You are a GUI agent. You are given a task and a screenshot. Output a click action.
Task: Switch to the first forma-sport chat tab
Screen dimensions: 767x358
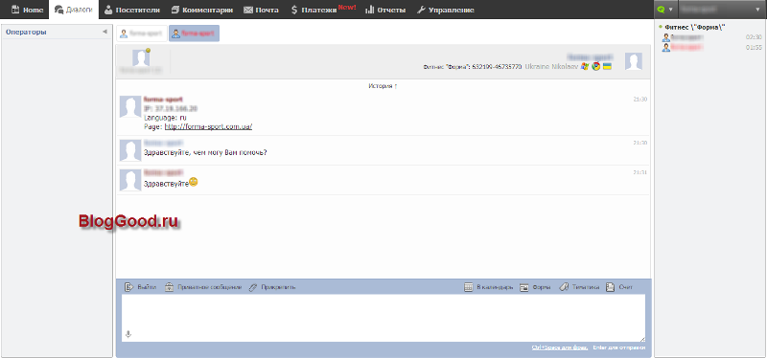[x=142, y=34]
